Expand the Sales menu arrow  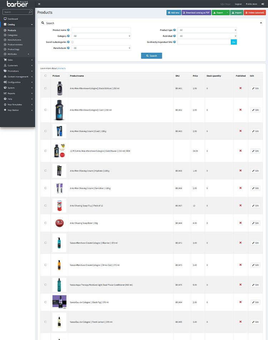pyautogui.click(x=32, y=60)
